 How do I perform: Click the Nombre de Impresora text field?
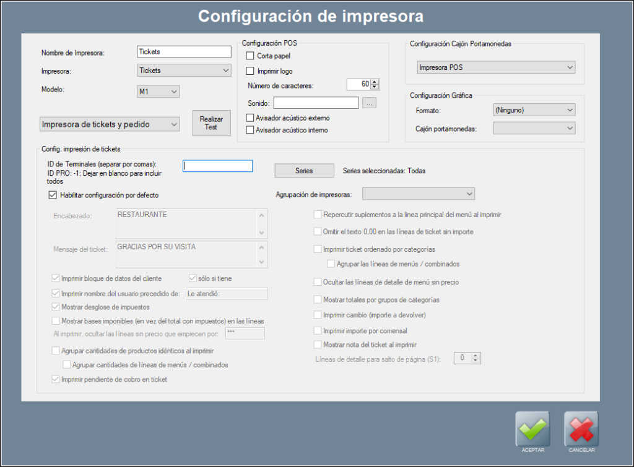[x=184, y=52]
